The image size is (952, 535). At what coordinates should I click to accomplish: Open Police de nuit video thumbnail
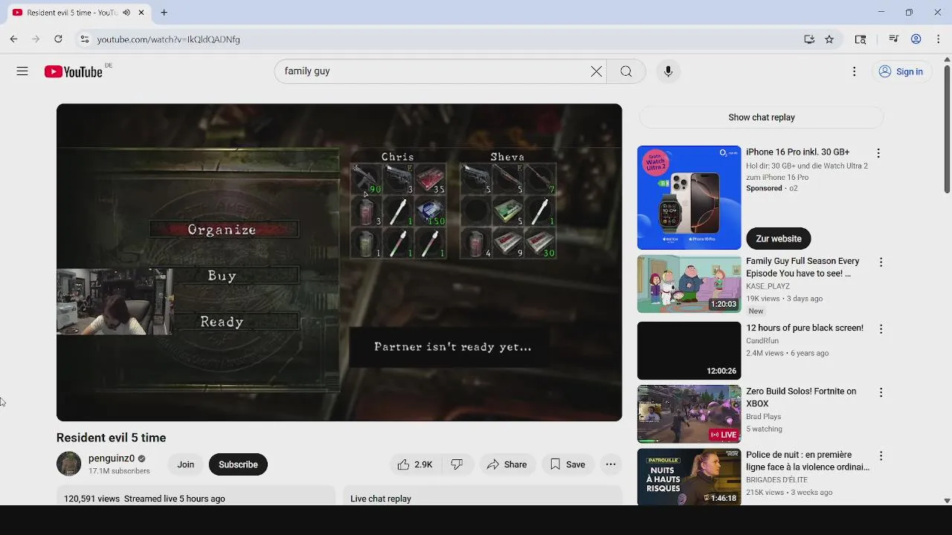click(689, 477)
